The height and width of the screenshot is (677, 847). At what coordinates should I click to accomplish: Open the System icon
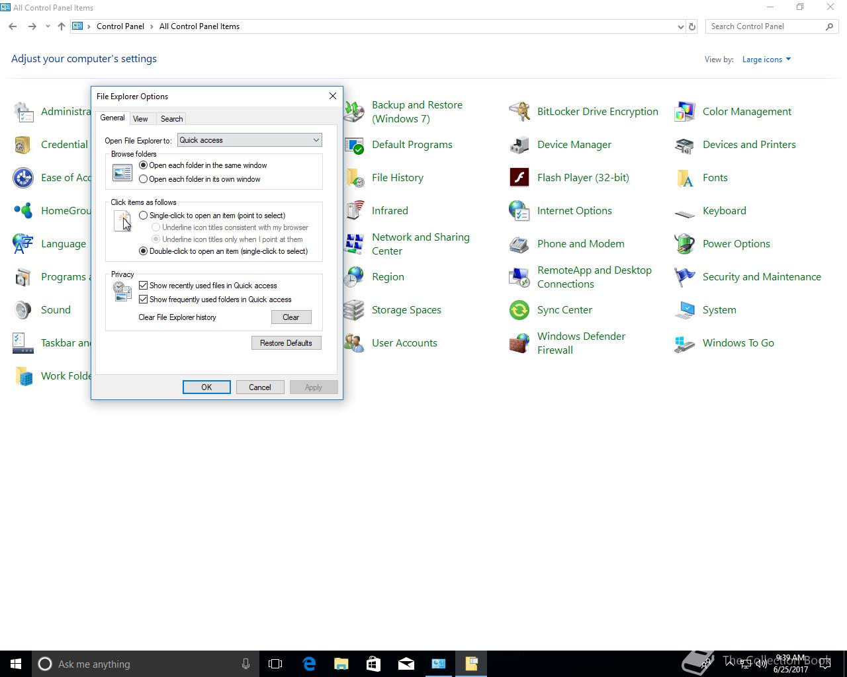click(x=685, y=310)
